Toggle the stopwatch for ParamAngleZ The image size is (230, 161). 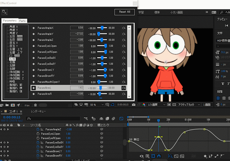[38, 129]
